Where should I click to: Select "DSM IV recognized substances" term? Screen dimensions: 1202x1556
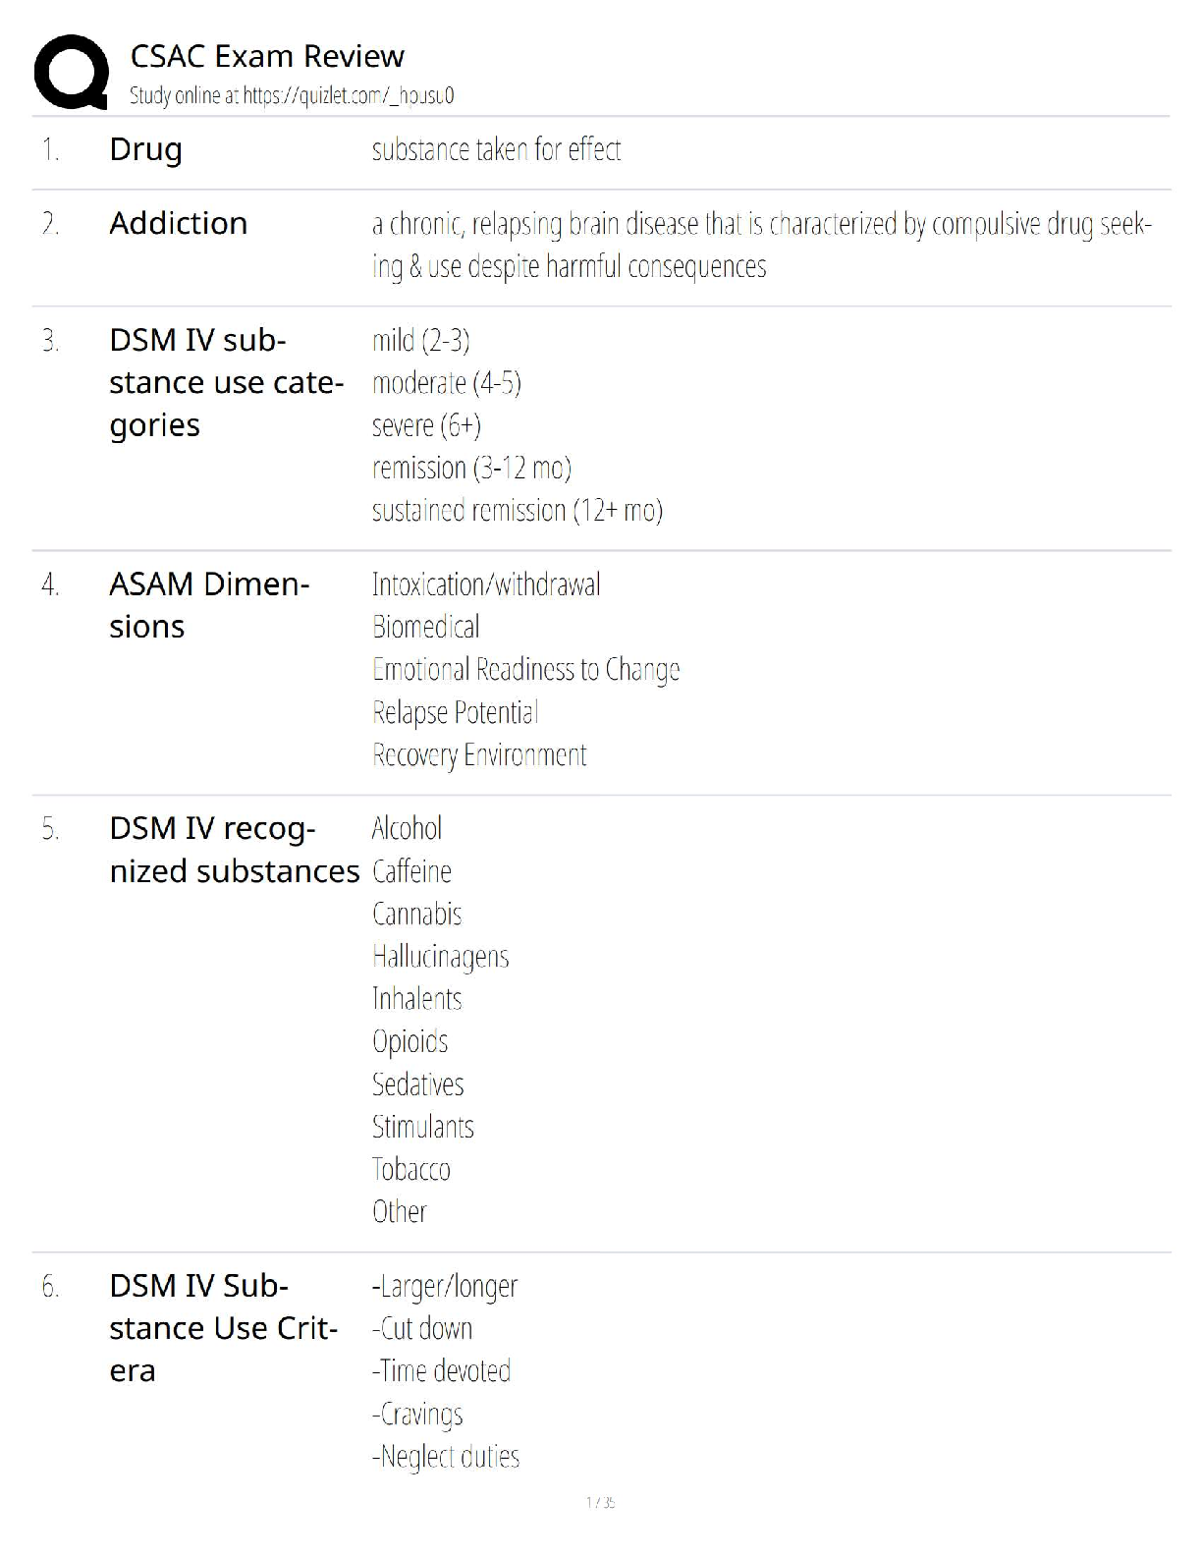234,850
